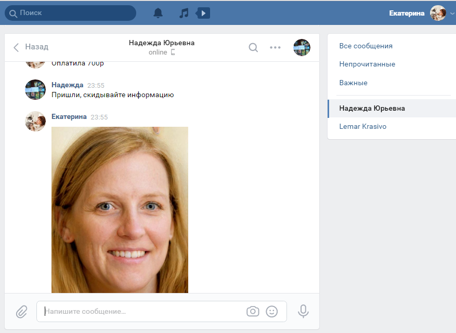Go back using the Назад button
Screen dimensions: 456x333
[x=31, y=47]
